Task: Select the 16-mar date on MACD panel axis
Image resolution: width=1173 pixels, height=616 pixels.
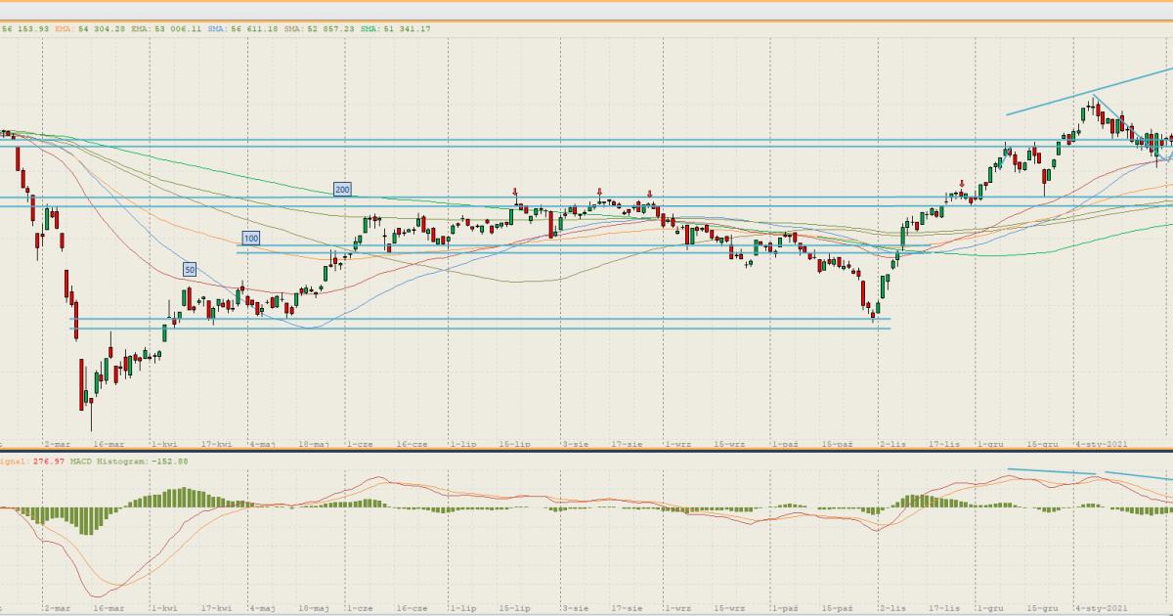Action: pyautogui.click(x=109, y=608)
